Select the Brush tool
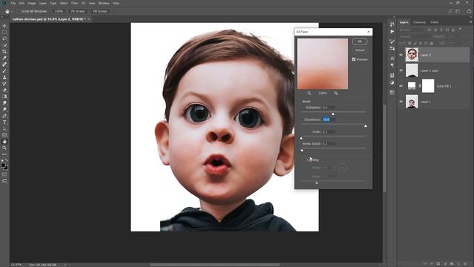The height and width of the screenshot is (267, 474). tap(4, 70)
